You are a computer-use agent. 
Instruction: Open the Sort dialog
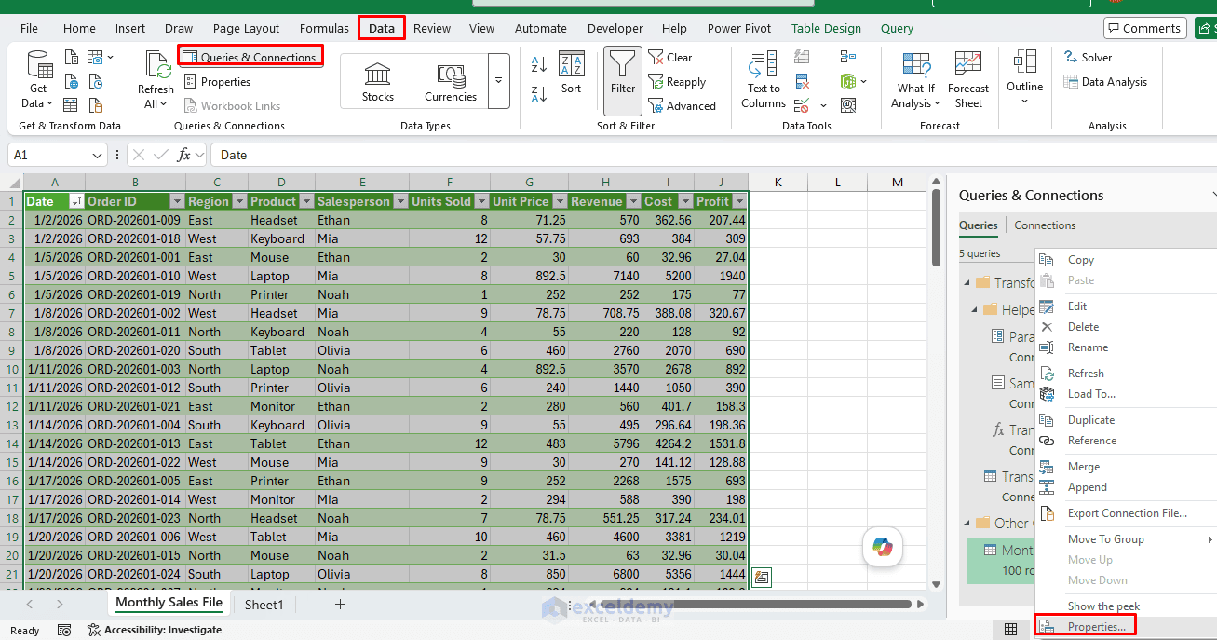[571, 74]
